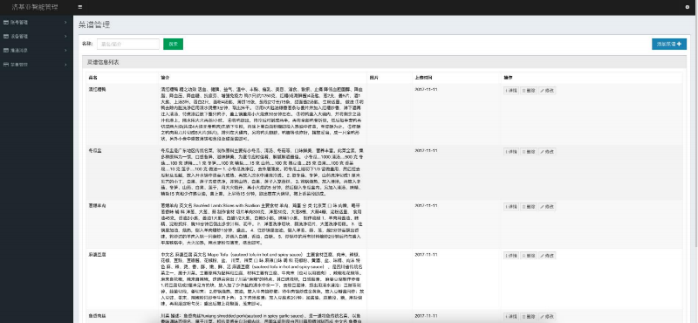Edit the 清红糟鸭 row with 修改
The width and height of the screenshot is (698, 323).
click(x=547, y=91)
